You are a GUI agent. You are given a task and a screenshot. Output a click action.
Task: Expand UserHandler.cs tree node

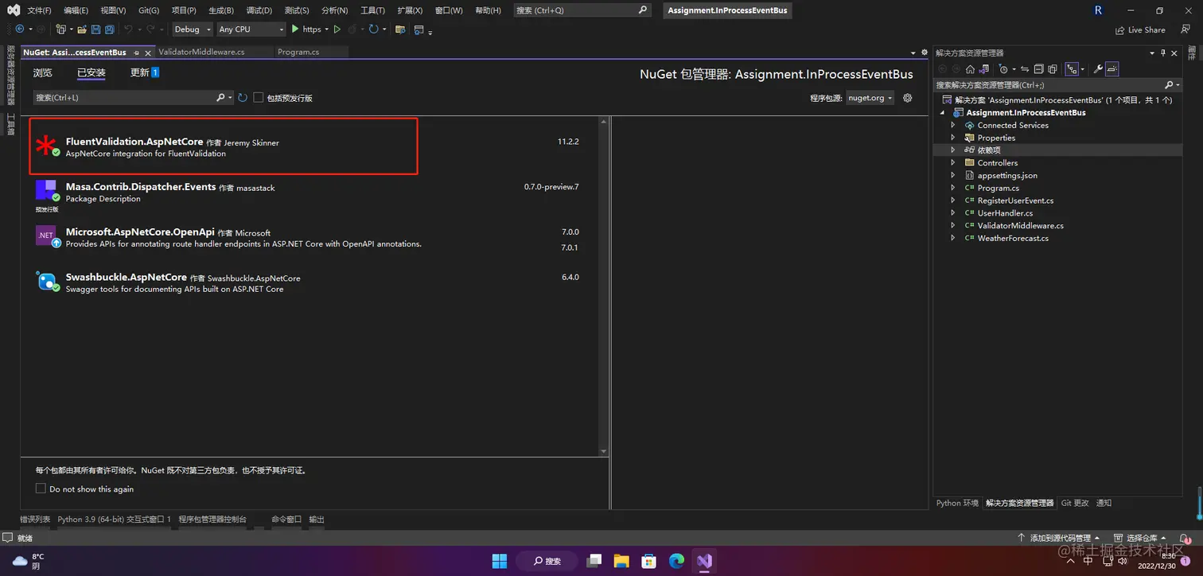pyautogui.click(x=953, y=212)
